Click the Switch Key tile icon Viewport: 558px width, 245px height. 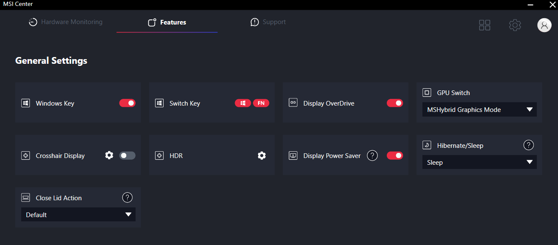click(x=159, y=103)
